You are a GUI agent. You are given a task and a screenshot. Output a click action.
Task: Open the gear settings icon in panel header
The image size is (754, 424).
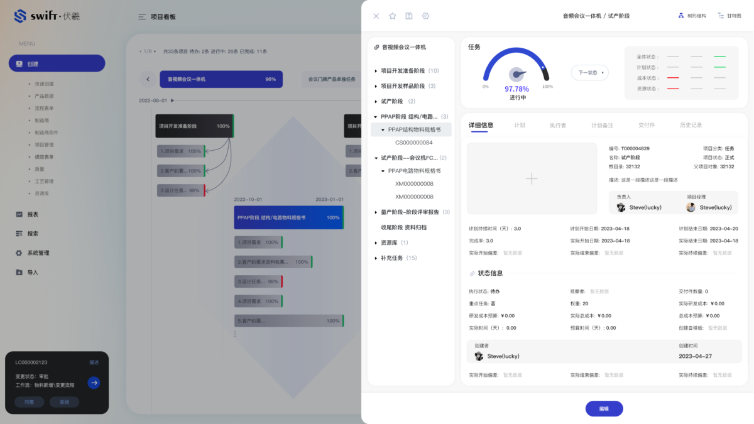pos(425,16)
